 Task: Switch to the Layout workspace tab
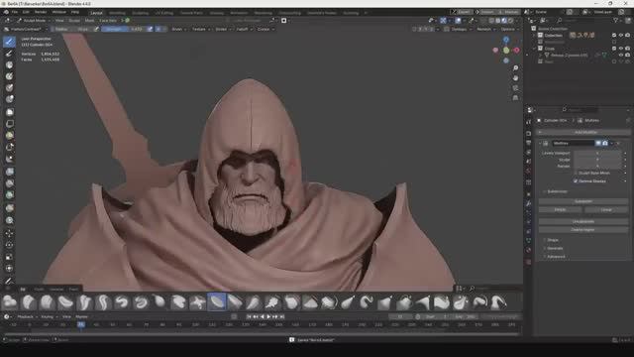(96, 13)
